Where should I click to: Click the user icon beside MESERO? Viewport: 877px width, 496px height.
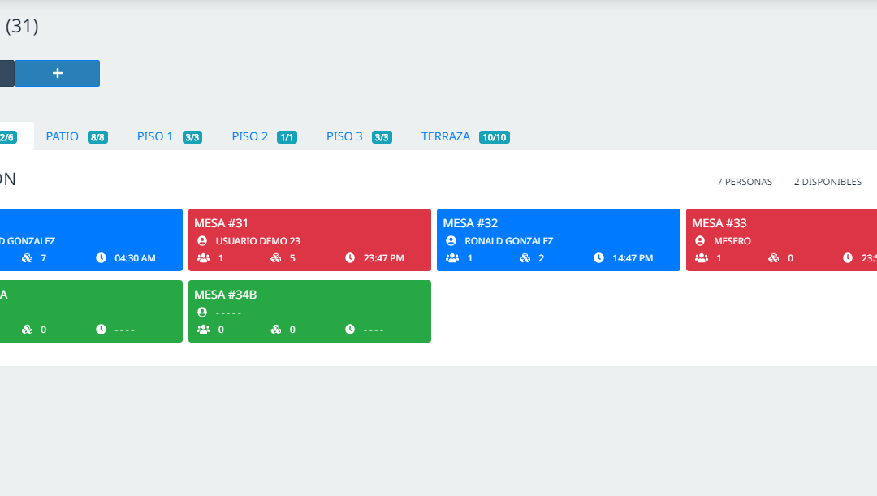click(x=700, y=241)
